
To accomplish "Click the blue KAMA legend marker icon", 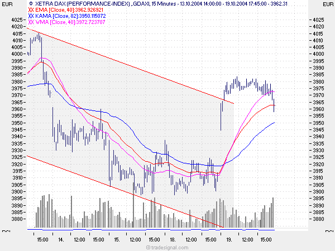I will pyautogui.click(x=31, y=16).
